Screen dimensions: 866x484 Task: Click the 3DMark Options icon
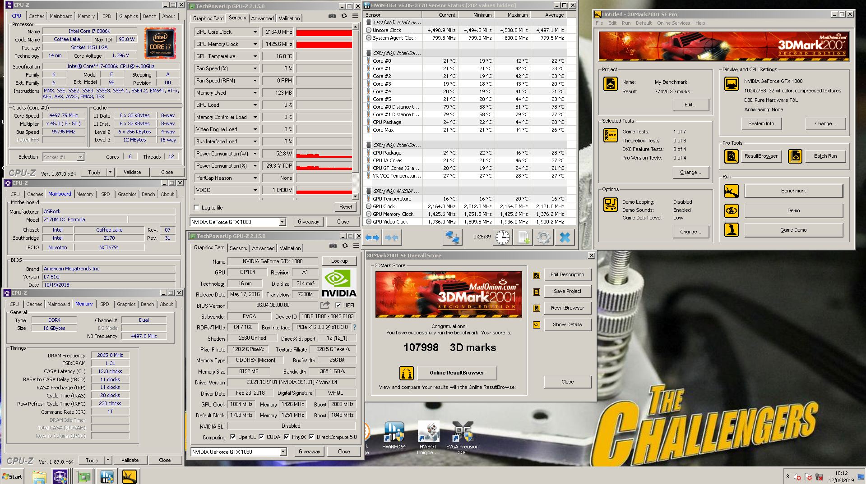[x=611, y=205]
